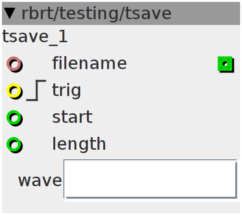Select the length label text
This screenshot has height=215, width=242.
pyautogui.click(x=79, y=144)
